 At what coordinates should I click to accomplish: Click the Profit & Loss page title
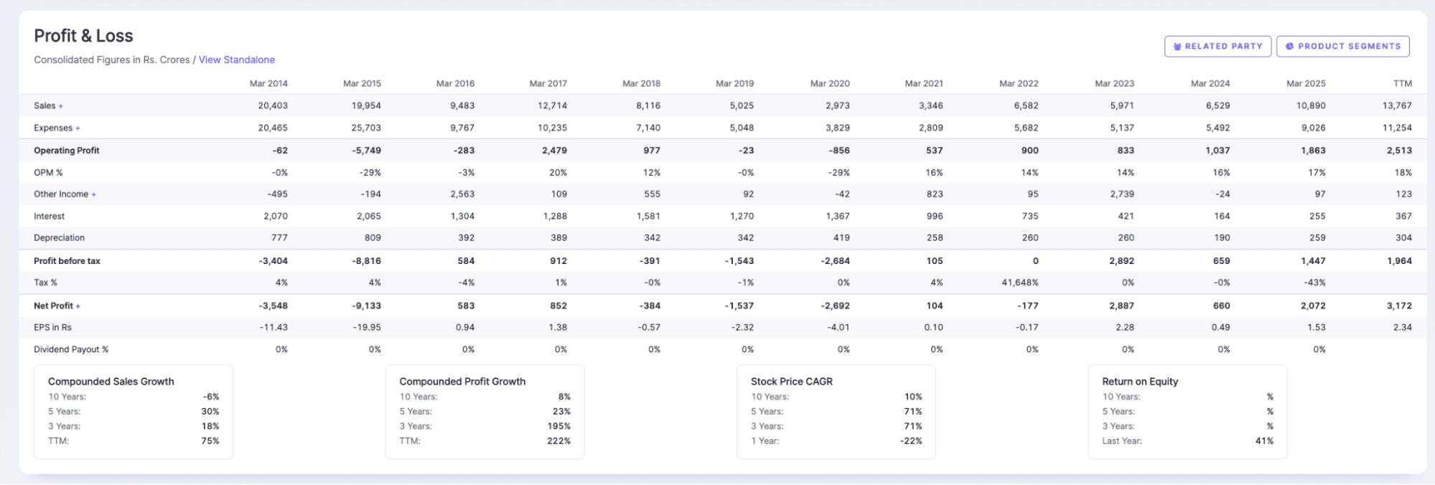83,35
